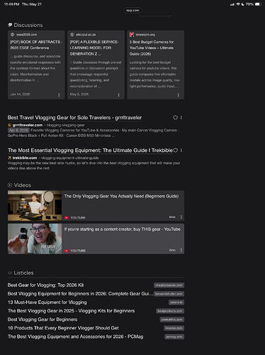Open Best Vlogging Equipment for Beginners in 2026
Viewport: 265px width, 355px height.
coord(80,294)
